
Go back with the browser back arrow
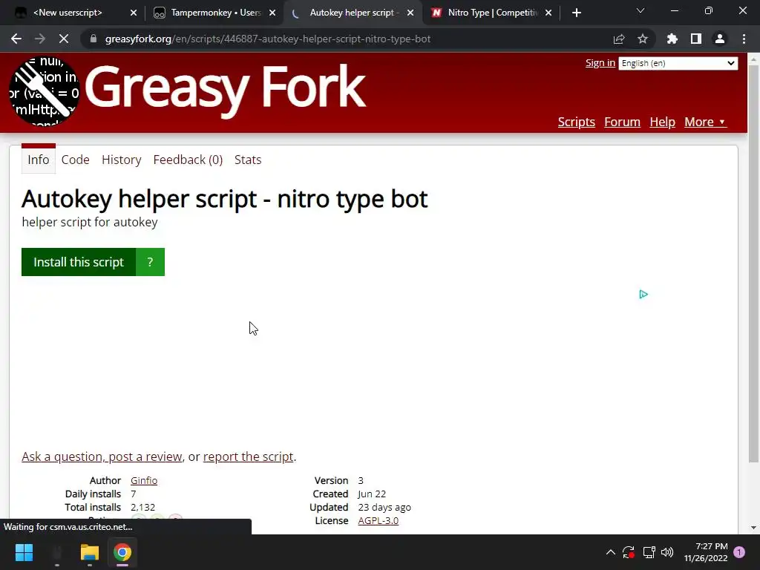point(16,39)
